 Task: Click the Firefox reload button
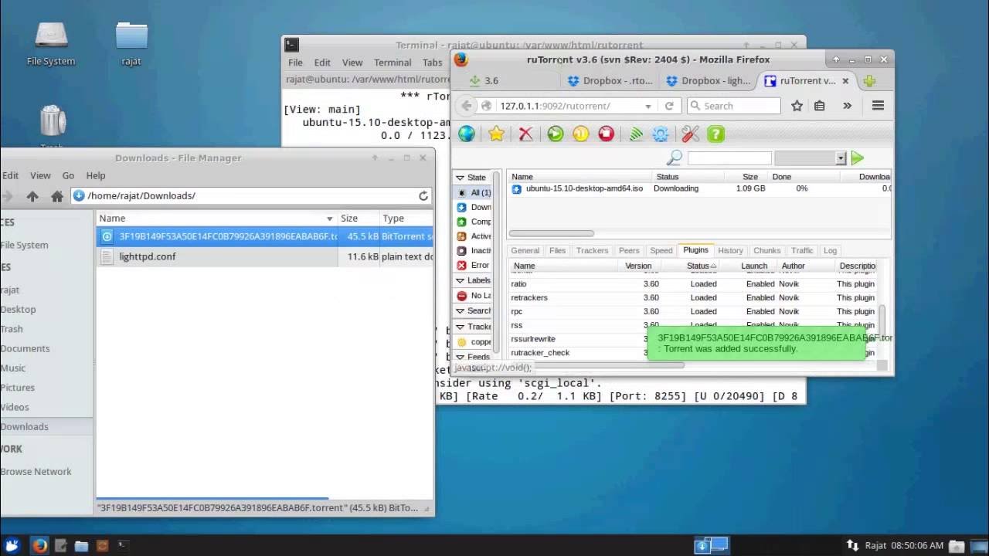pyautogui.click(x=669, y=106)
